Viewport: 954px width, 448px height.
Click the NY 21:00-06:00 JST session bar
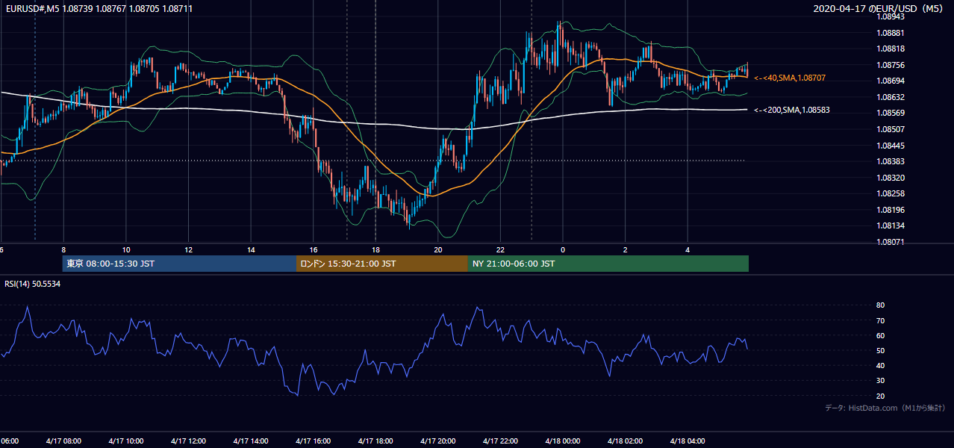[608, 264]
